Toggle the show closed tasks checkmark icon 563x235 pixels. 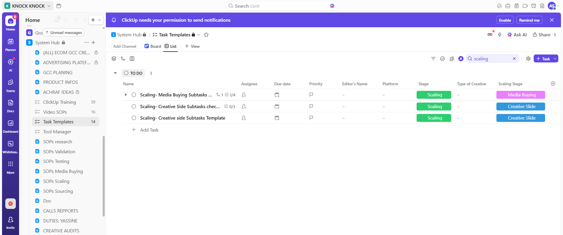442,59
